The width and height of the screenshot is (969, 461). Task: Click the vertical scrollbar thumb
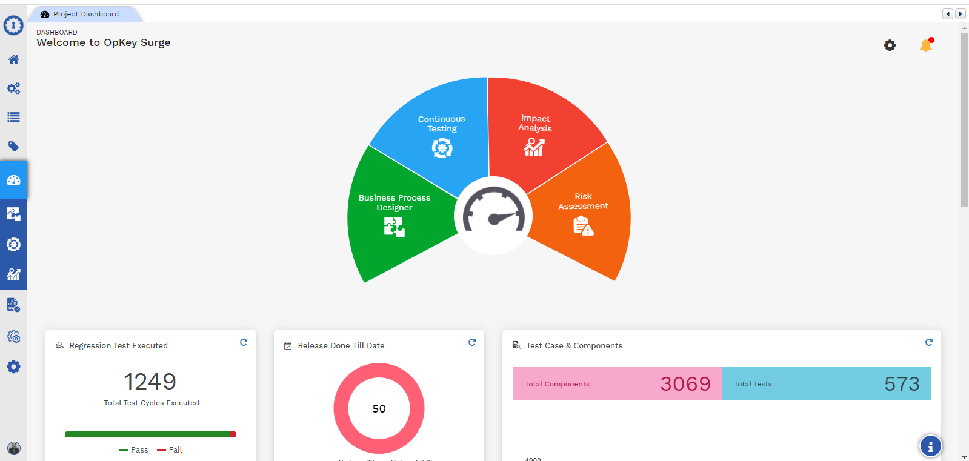point(964,120)
